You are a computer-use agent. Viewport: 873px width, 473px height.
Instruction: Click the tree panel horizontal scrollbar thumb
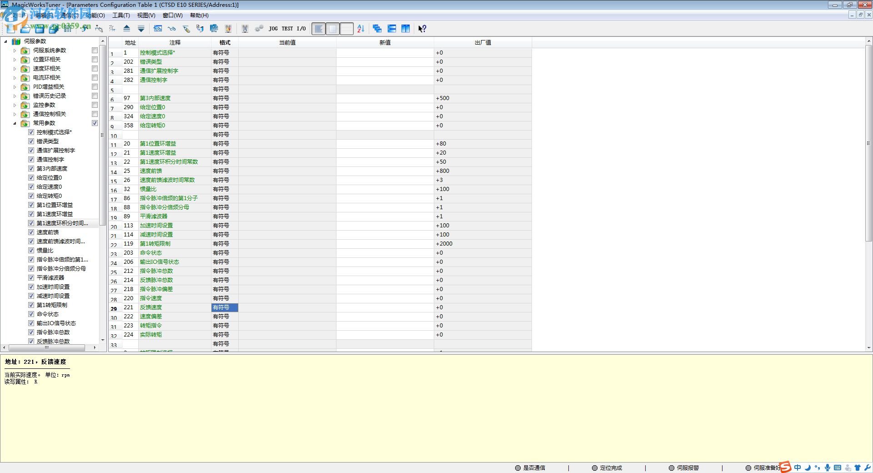point(46,347)
